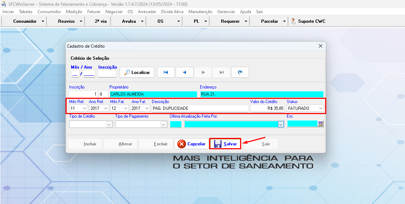Click the Cancelar button
The width and height of the screenshot is (405, 204).
pos(191,144)
